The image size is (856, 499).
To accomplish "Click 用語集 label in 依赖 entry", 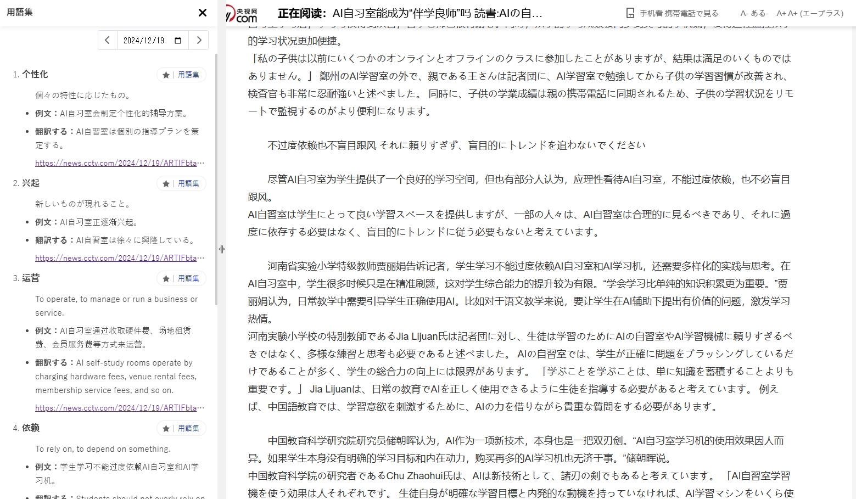I will point(188,429).
